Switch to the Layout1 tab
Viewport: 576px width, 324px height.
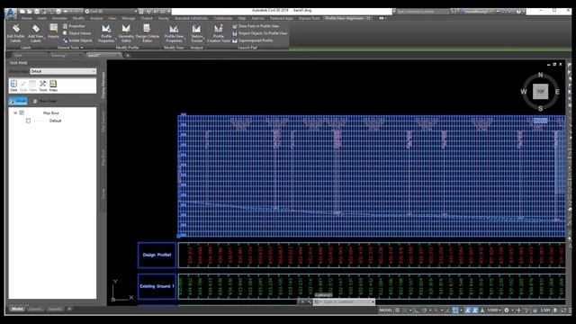tap(35, 309)
